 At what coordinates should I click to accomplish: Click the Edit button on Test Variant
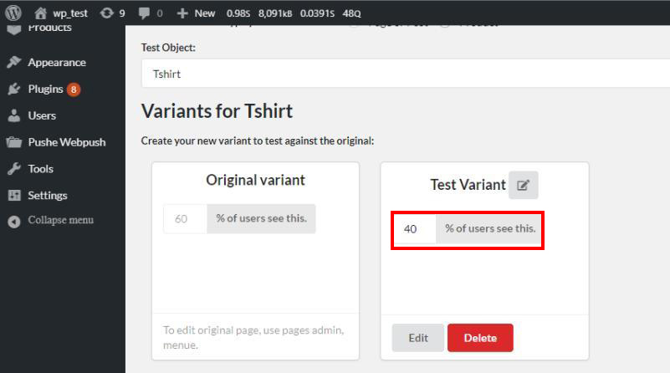[417, 338]
